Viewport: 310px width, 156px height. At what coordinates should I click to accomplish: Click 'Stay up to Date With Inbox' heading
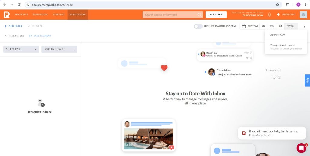point(195,94)
